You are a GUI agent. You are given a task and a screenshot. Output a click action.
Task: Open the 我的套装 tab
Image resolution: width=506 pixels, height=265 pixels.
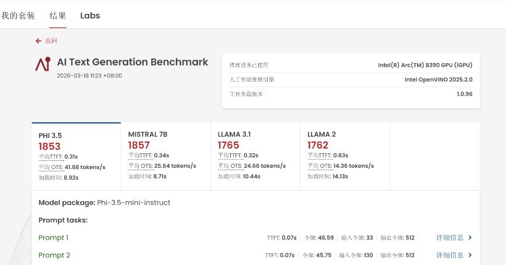(18, 16)
